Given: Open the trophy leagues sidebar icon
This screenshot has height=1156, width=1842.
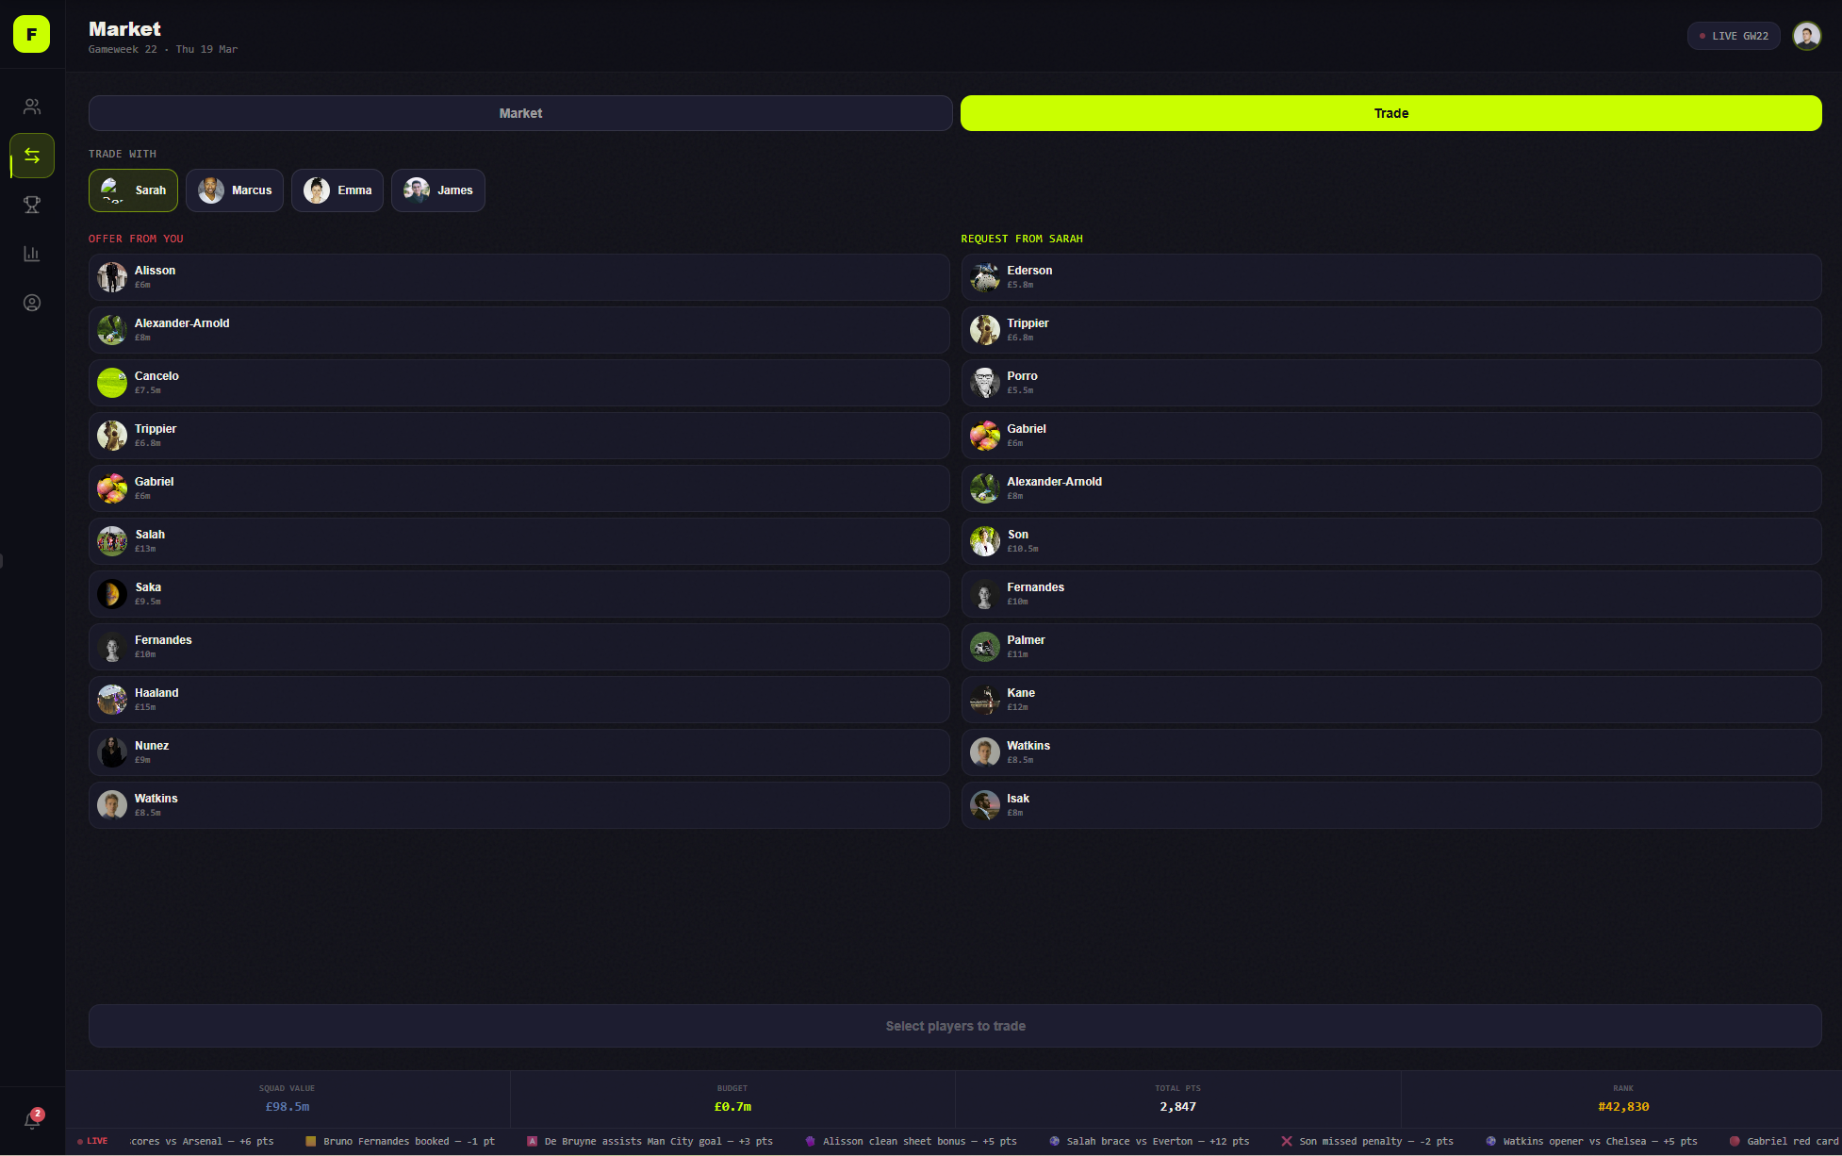Looking at the screenshot, I should [32, 205].
